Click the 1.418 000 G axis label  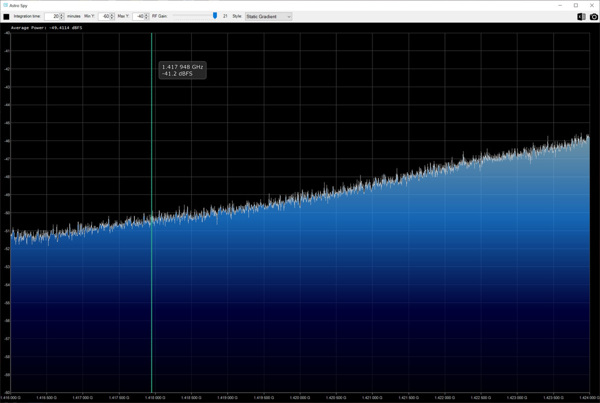pyautogui.click(x=155, y=397)
